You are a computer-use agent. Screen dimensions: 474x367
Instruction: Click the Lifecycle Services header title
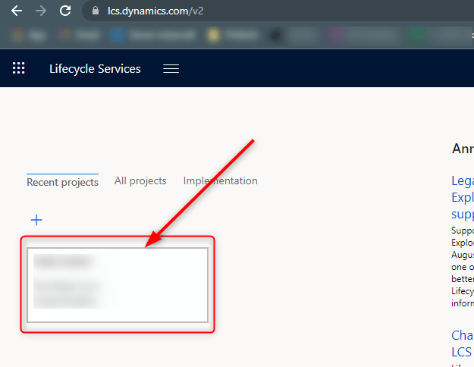95,68
